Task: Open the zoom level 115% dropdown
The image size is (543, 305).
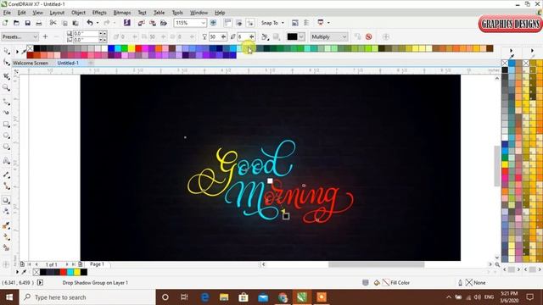Action: click(x=204, y=23)
